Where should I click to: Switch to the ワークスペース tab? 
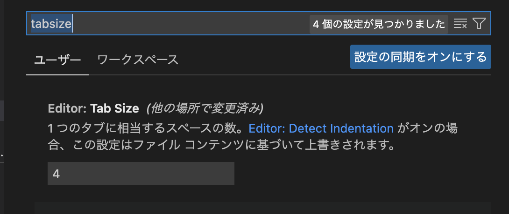tap(138, 60)
